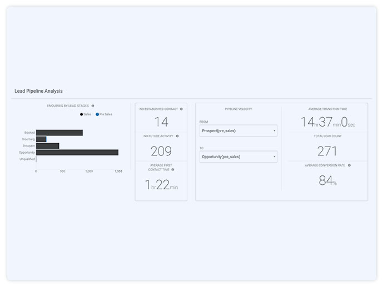Click the No Future Activity value 209
Viewport: 383px width, 287px height.
(x=161, y=151)
